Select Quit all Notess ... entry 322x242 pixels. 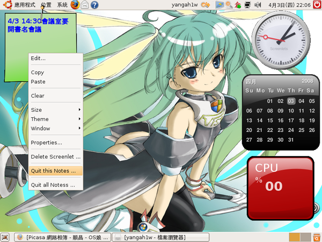(x=56, y=185)
